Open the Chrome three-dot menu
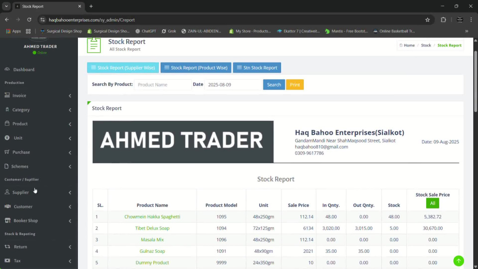478x269 pixels. 471,20
